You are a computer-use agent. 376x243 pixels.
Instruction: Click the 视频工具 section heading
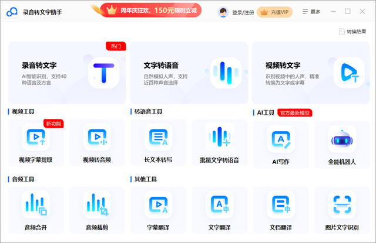point(23,112)
